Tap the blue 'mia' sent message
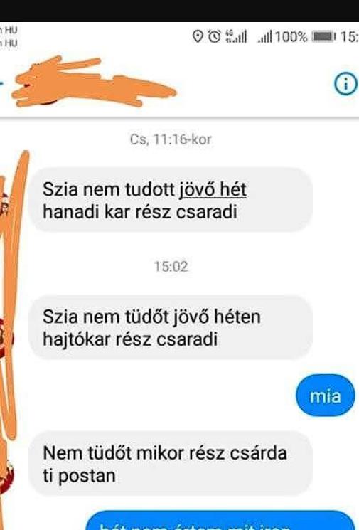Viewport: 359px width, 530px height. pyautogui.click(x=325, y=396)
